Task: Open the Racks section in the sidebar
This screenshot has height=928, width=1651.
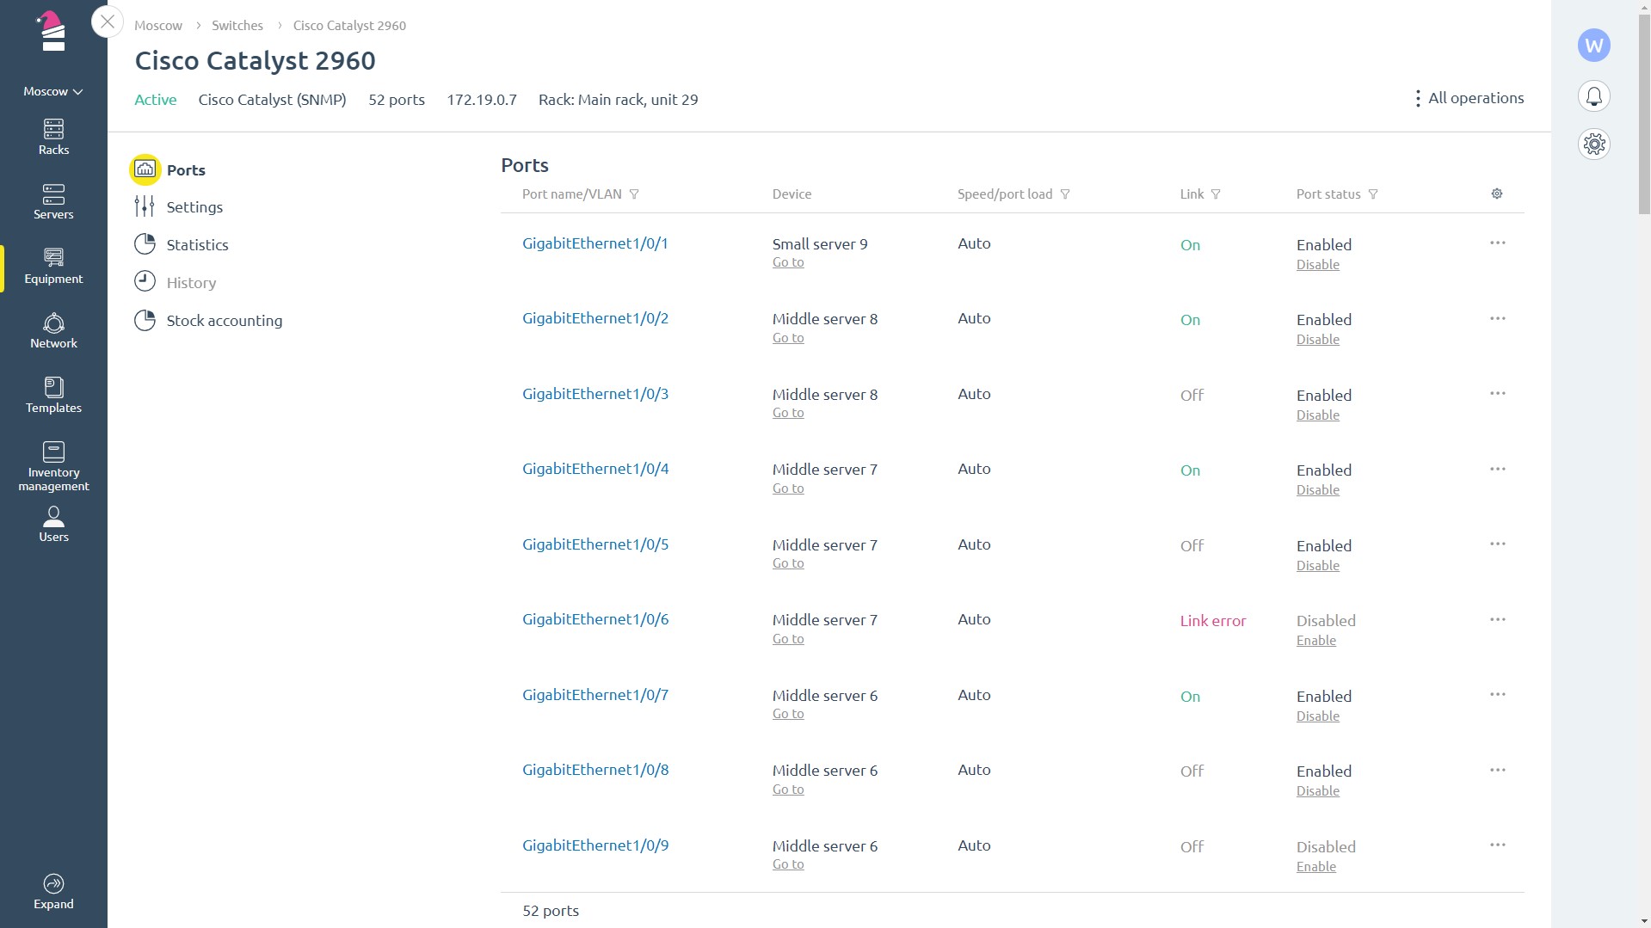Action: tap(53, 138)
